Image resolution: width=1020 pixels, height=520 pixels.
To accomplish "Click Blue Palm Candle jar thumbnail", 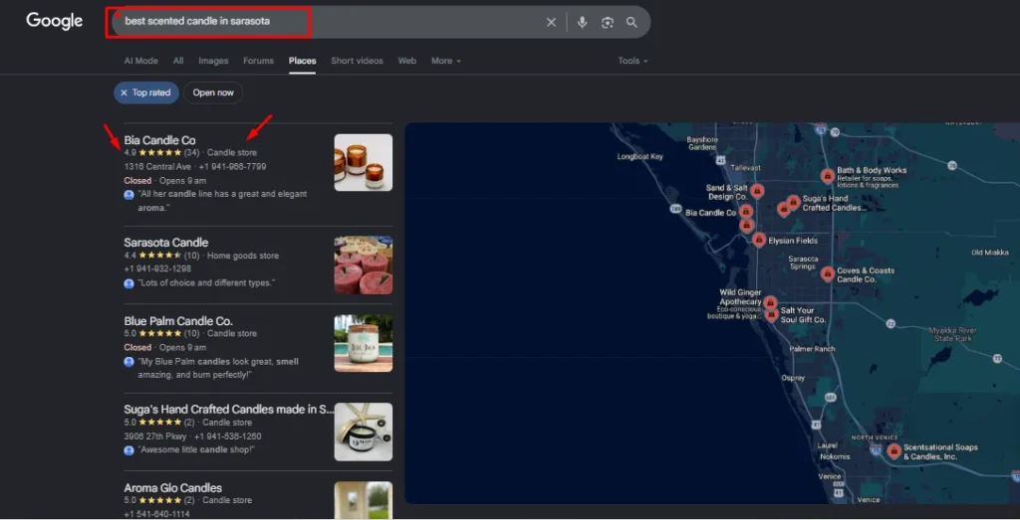I will point(363,343).
